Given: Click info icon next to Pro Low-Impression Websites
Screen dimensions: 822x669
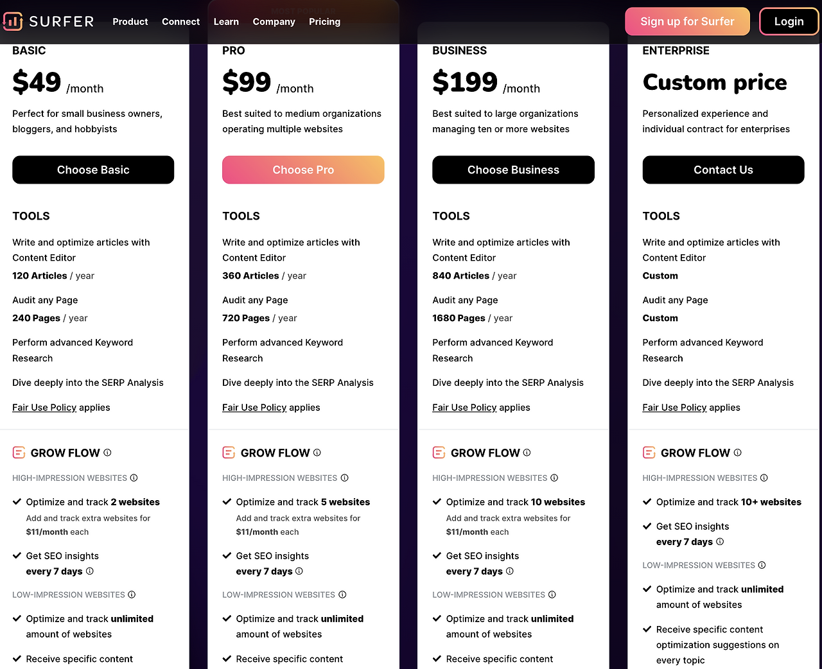Looking at the screenshot, I should click(x=342, y=595).
